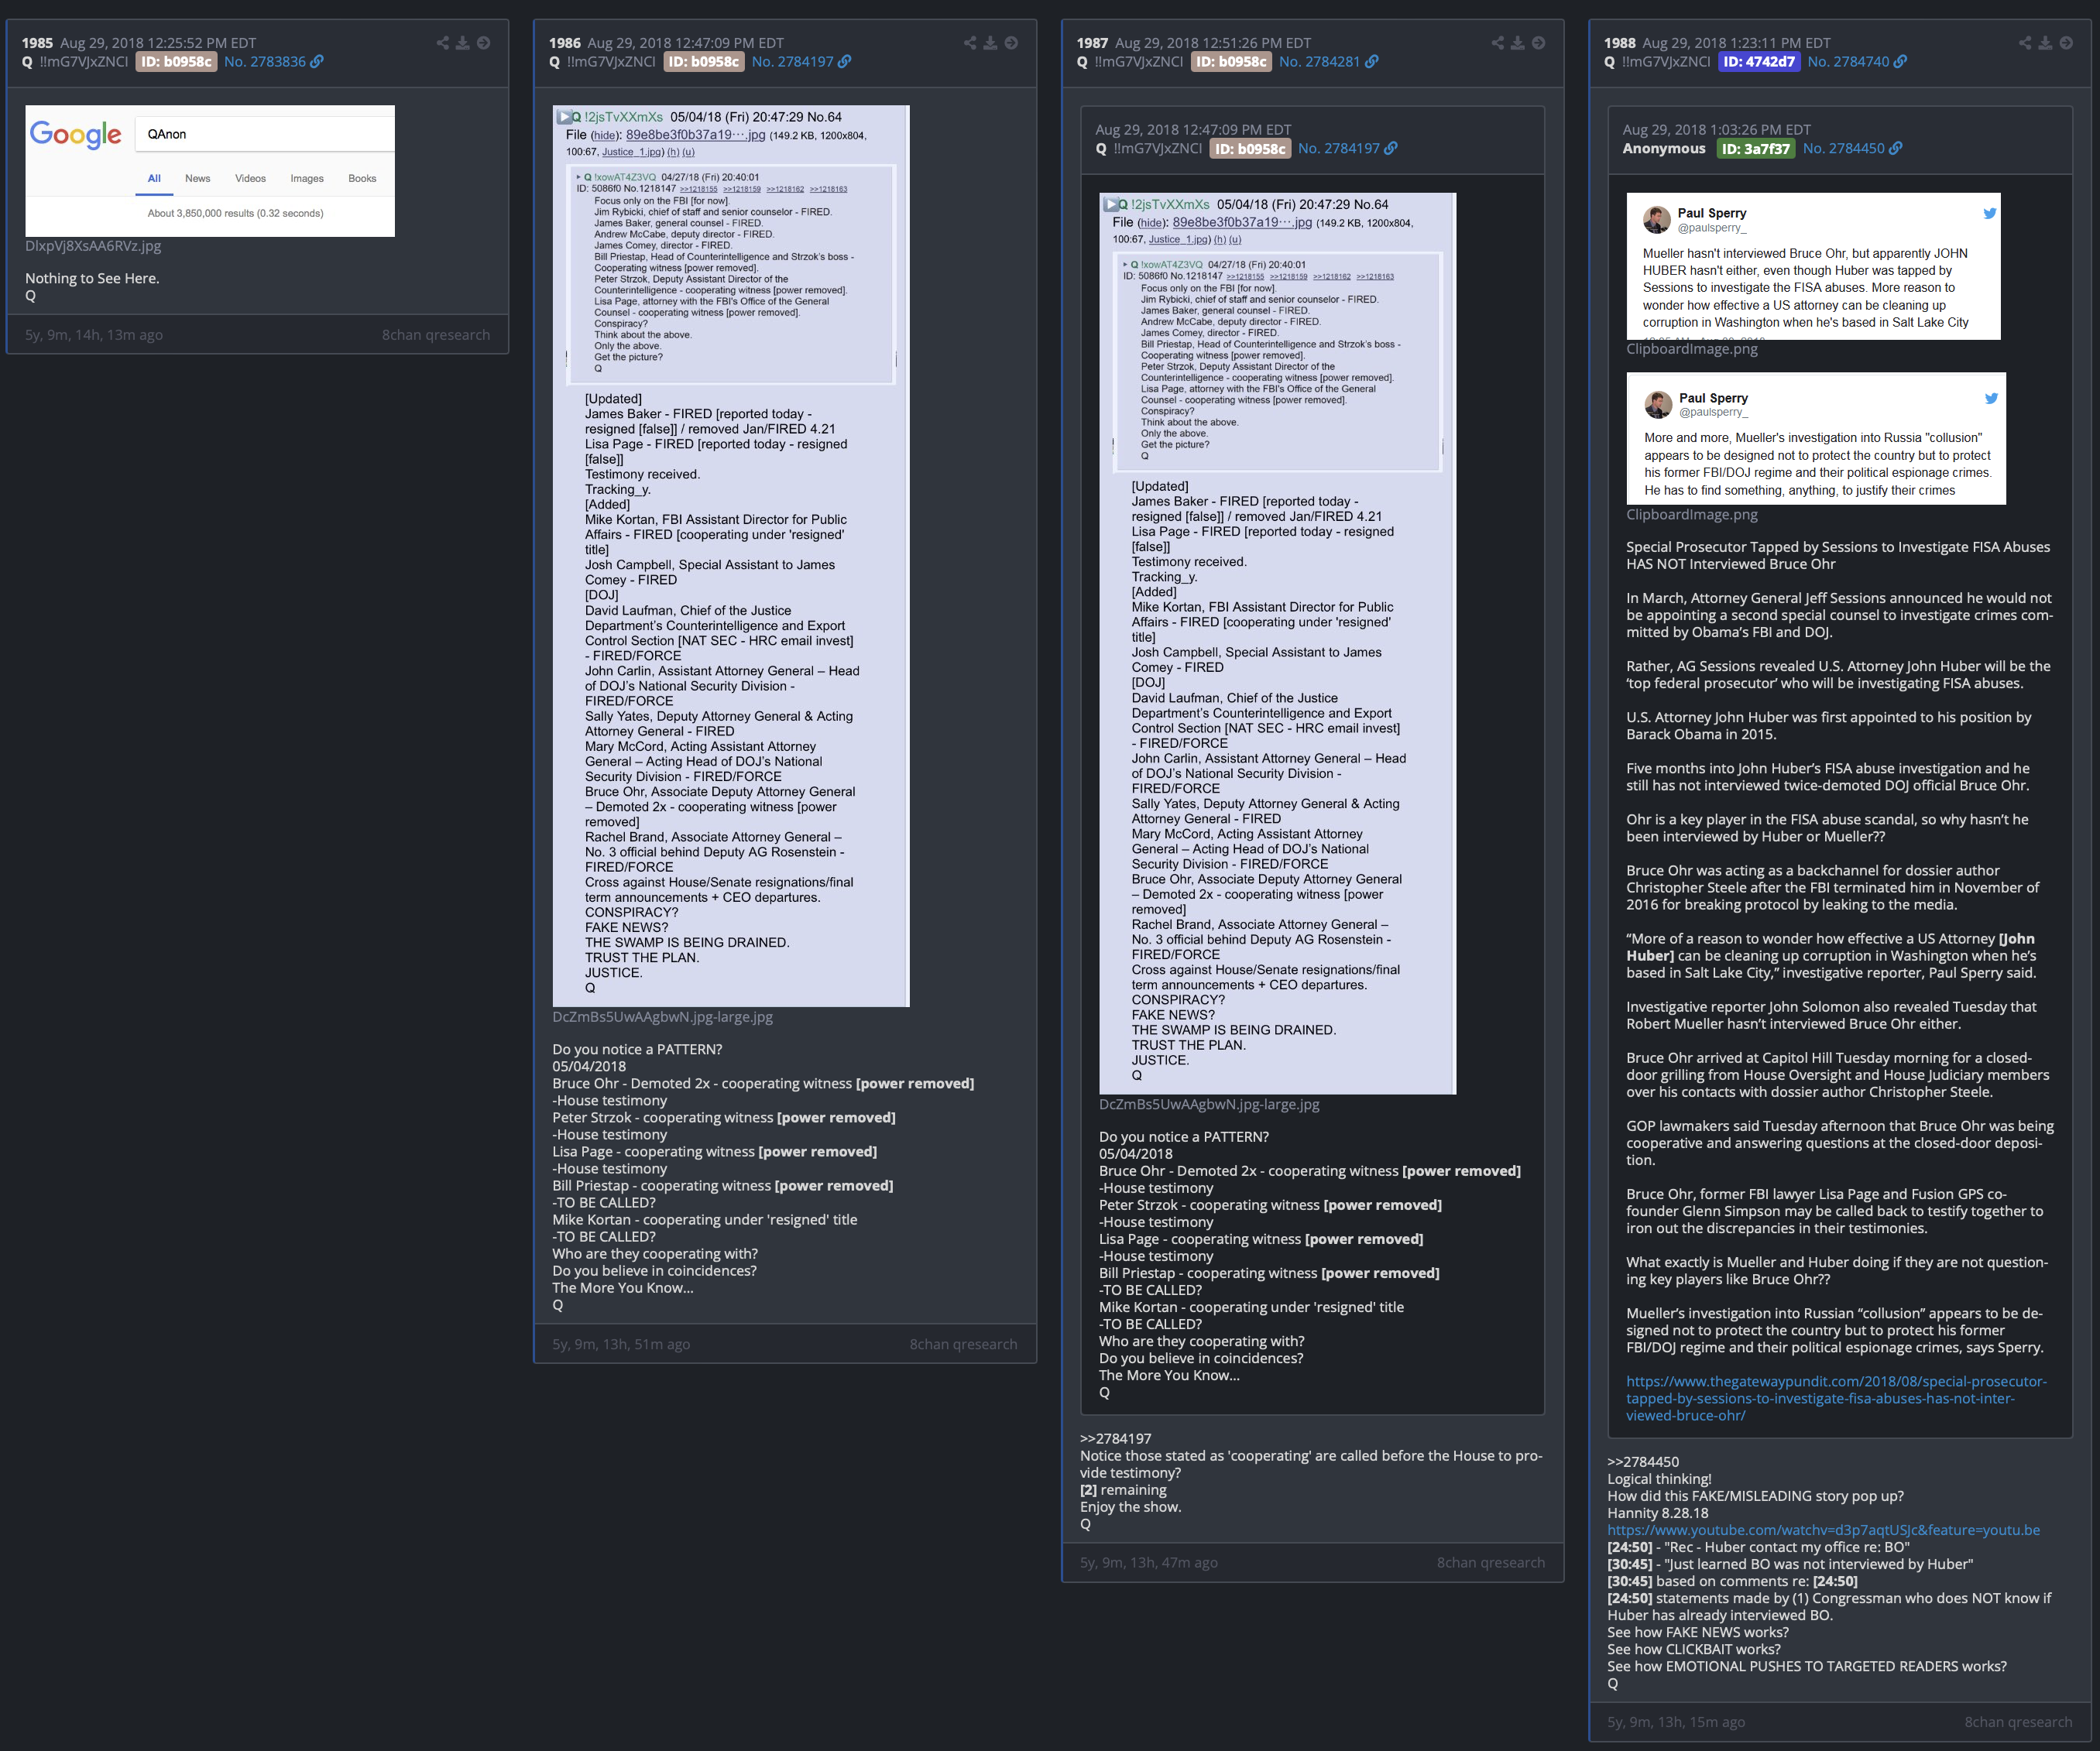
Task: Click ID badge b0958c in the post 1987 header
Action: 1231,62
